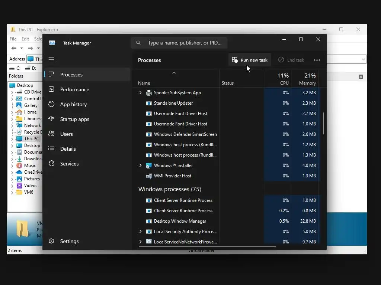
Task: Open the Services page
Action: pyautogui.click(x=87, y=164)
